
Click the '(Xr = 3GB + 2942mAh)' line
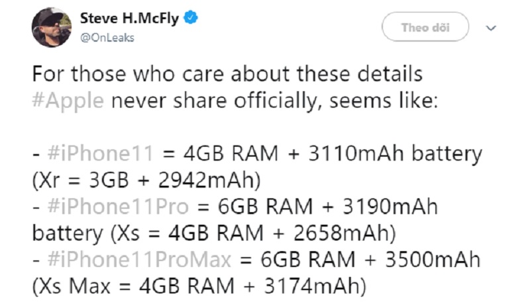click(x=146, y=180)
